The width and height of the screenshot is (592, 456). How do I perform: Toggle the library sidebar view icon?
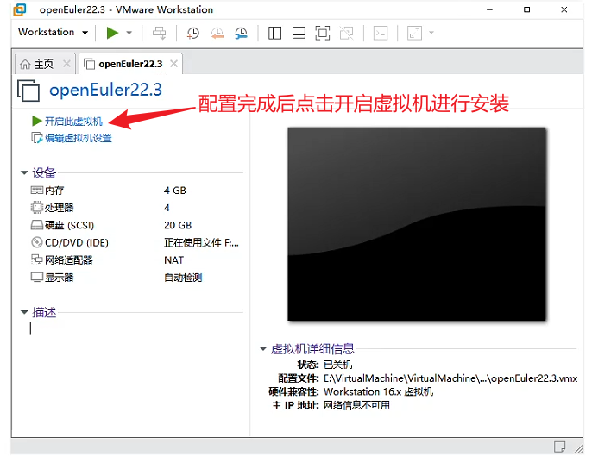pyautogui.click(x=274, y=34)
